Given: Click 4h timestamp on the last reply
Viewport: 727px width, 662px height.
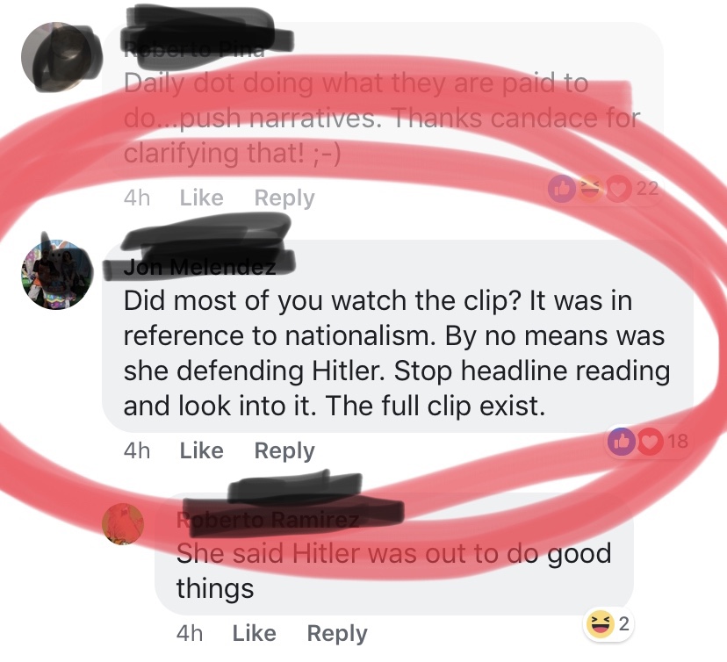Looking at the screenshot, I should [x=189, y=633].
